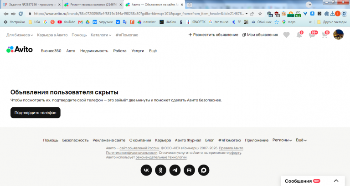Open the Yandex bookmark icon

tap(52, 22)
